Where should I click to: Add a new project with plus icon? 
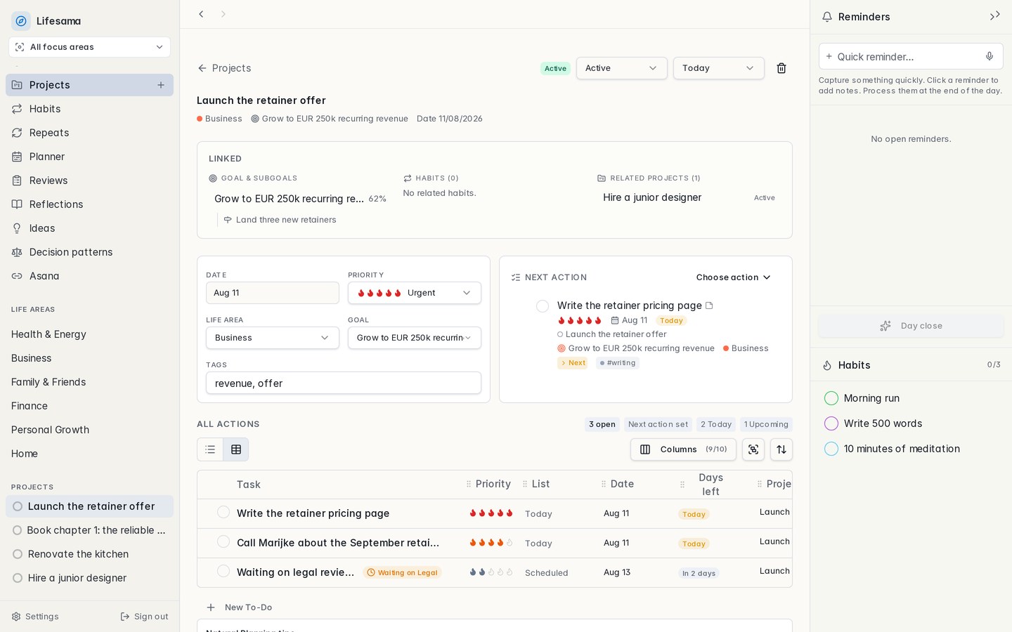coord(161,85)
